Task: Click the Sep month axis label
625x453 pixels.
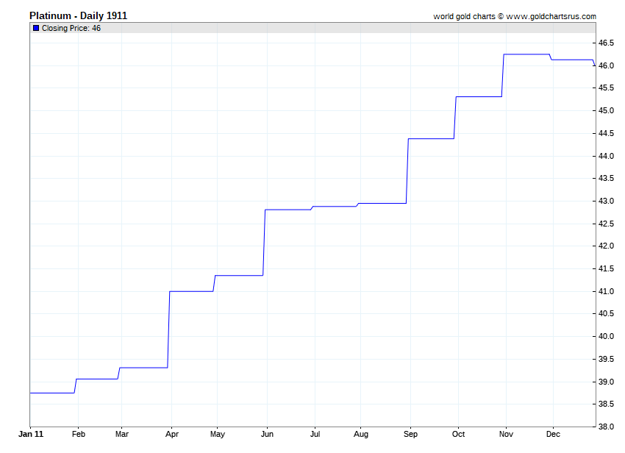Action: (410, 435)
